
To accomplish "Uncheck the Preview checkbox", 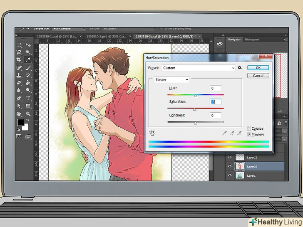I will [x=249, y=134].
